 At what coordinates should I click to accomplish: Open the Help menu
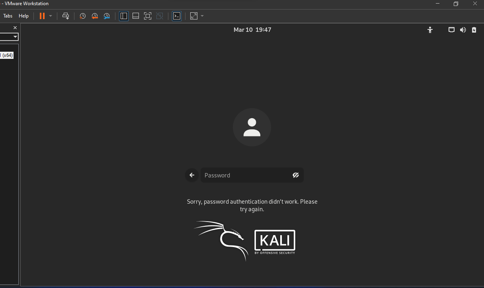click(24, 16)
